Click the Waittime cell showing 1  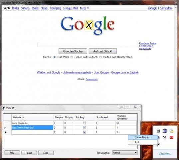pos(126,128)
